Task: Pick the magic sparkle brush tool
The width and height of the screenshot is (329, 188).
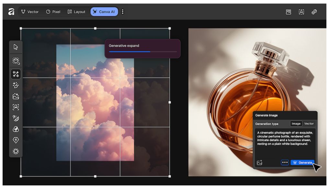Action: 16,85
